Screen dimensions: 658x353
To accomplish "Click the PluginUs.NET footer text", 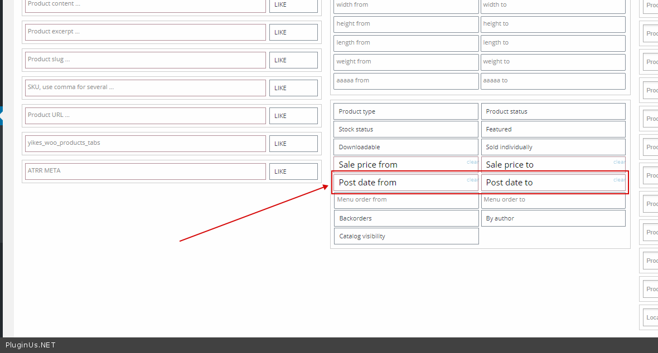I will [31, 345].
